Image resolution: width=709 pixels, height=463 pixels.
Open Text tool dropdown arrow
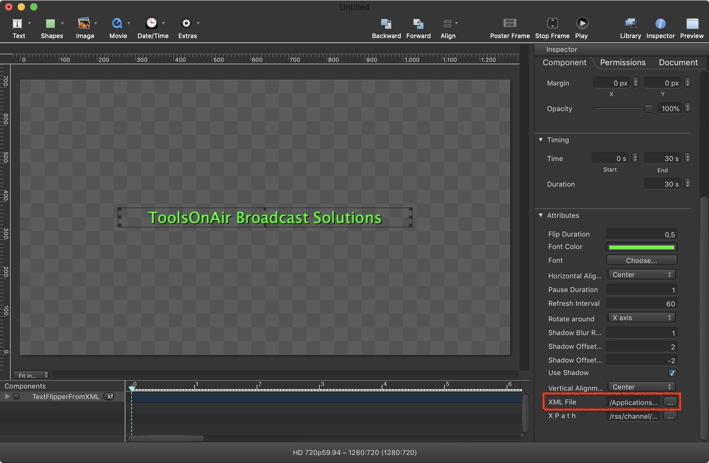(29, 23)
